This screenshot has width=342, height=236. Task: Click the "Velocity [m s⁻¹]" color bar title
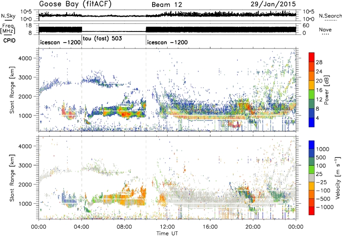(338, 178)
